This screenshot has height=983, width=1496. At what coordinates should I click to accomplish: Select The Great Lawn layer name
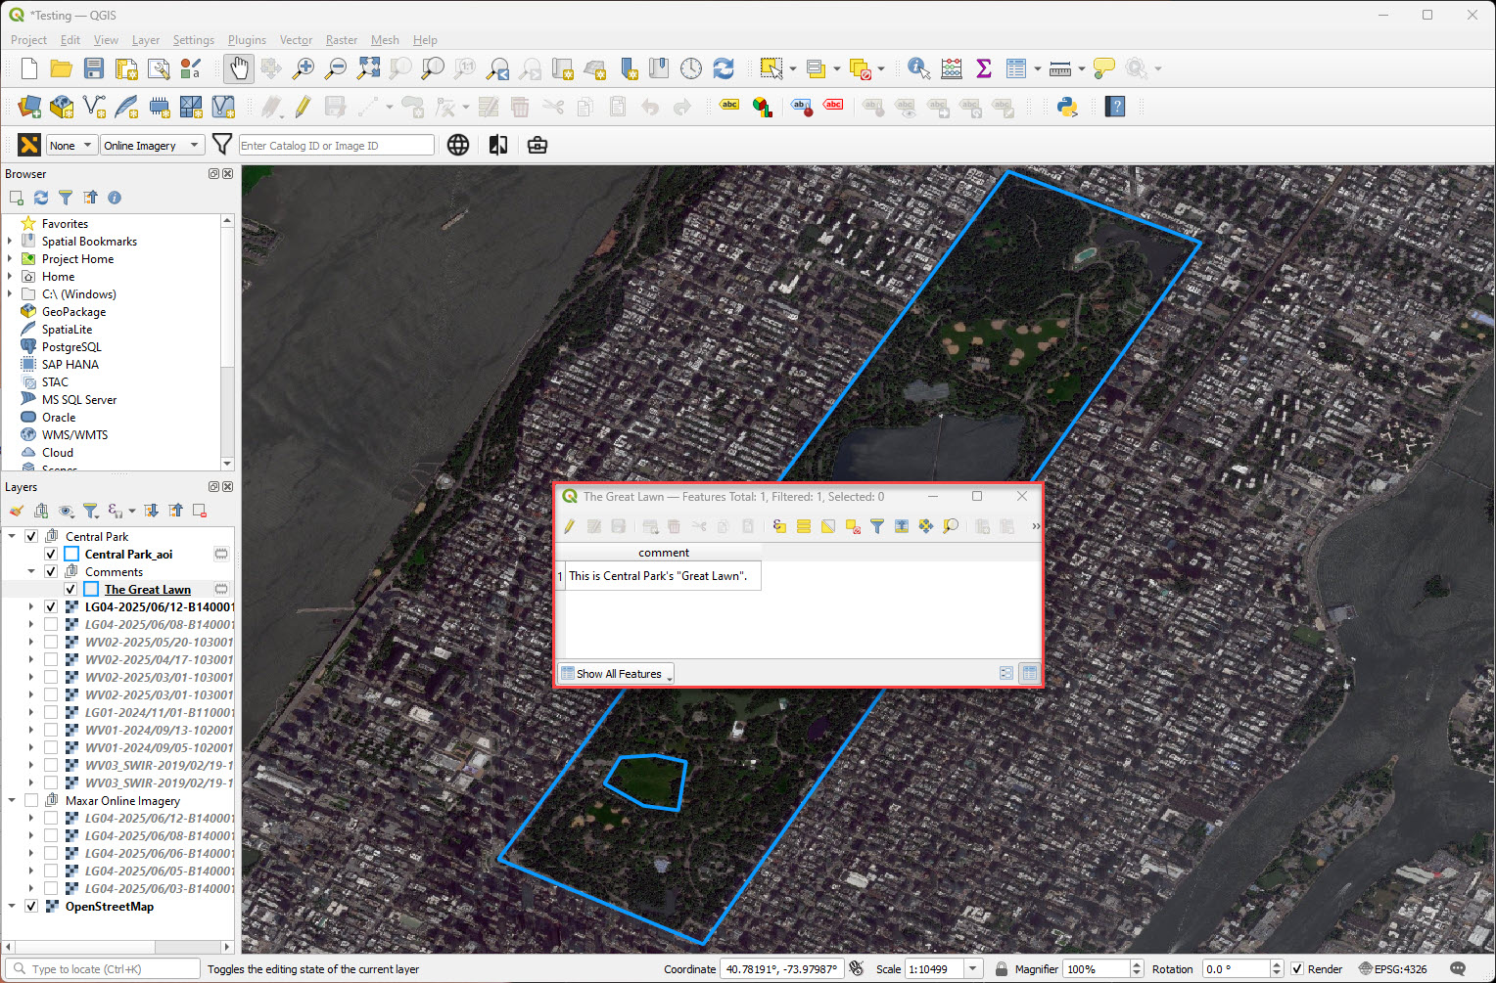[148, 589]
